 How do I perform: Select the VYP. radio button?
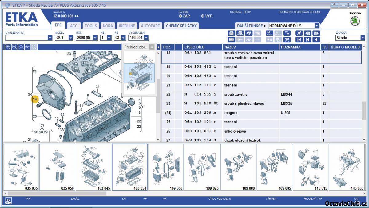point(202,16)
